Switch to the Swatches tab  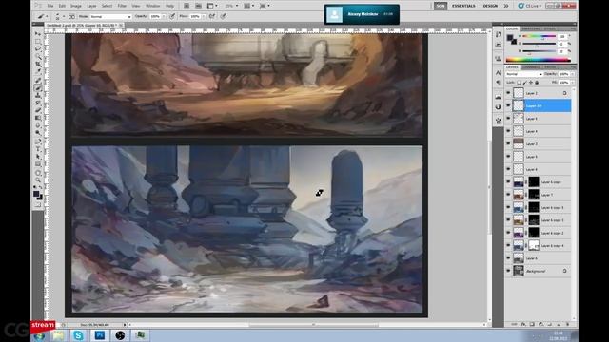(531, 29)
